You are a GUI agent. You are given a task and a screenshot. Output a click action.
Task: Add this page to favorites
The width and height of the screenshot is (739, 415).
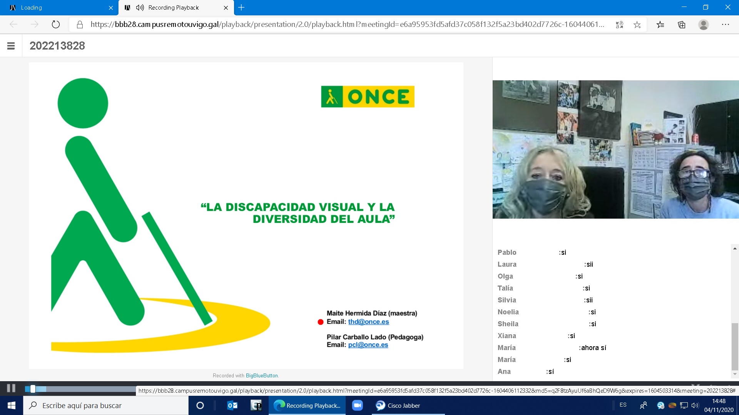(x=637, y=24)
